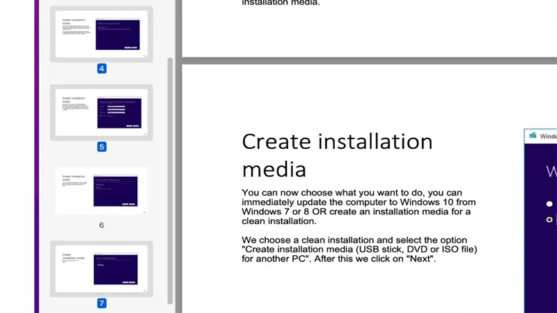Open slide 4 thumbnail
557x313 pixels.
(x=102, y=33)
